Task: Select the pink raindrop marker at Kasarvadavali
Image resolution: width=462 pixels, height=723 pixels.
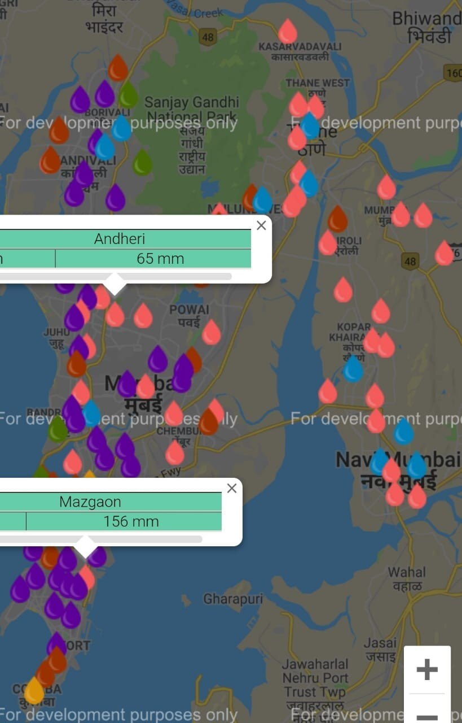Action: 288,31
